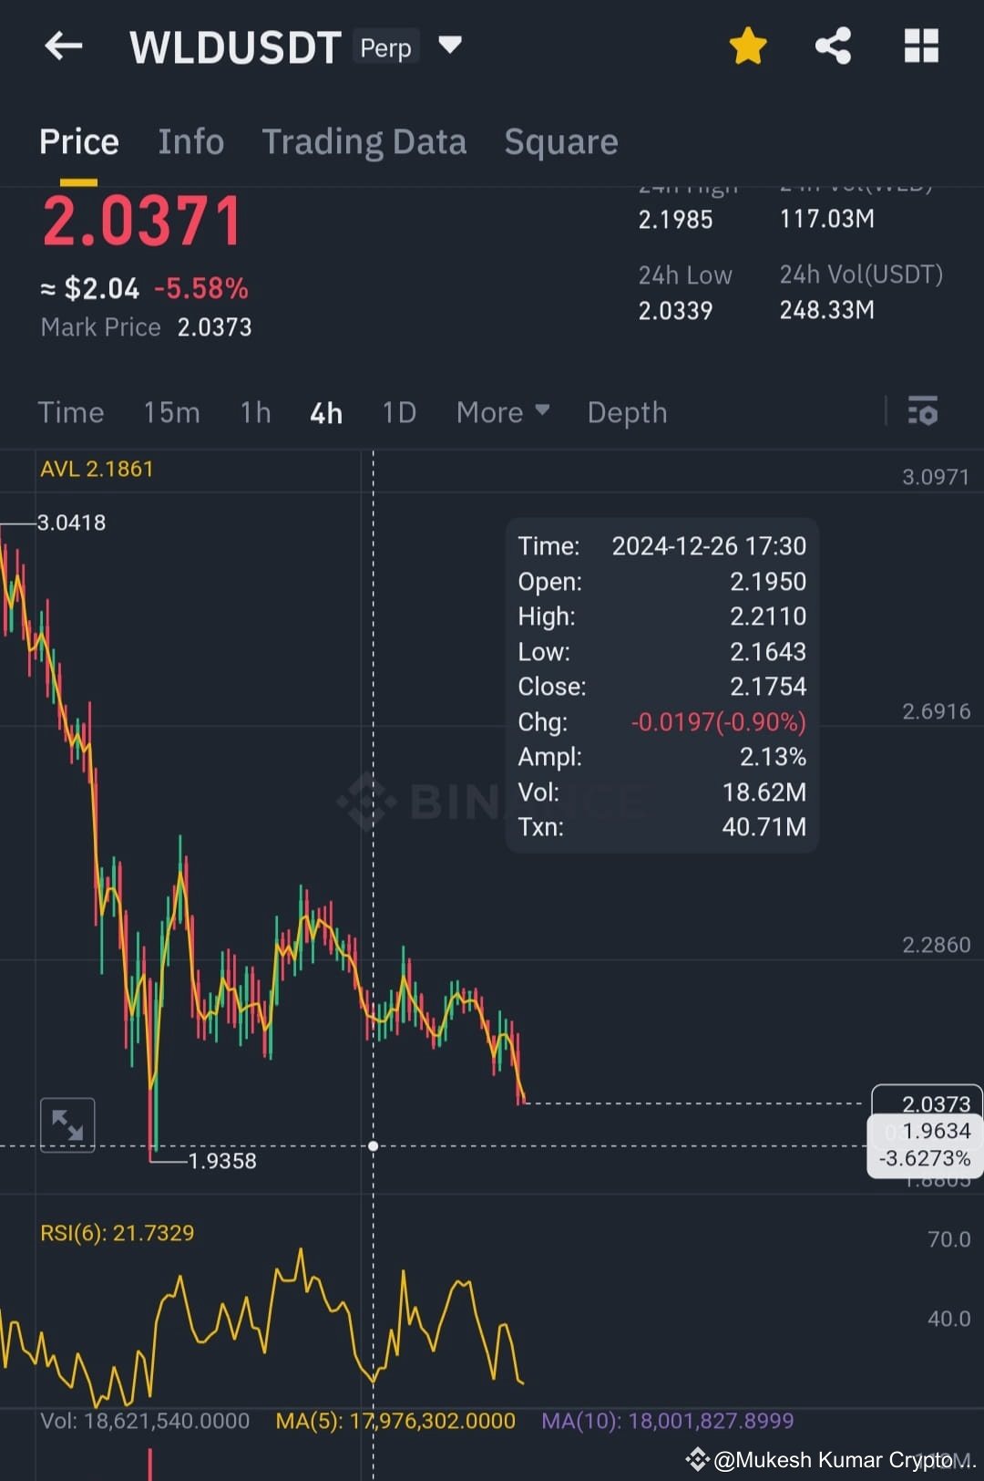Switch to the Trading Data tab
984x1481 pixels.
click(x=364, y=143)
